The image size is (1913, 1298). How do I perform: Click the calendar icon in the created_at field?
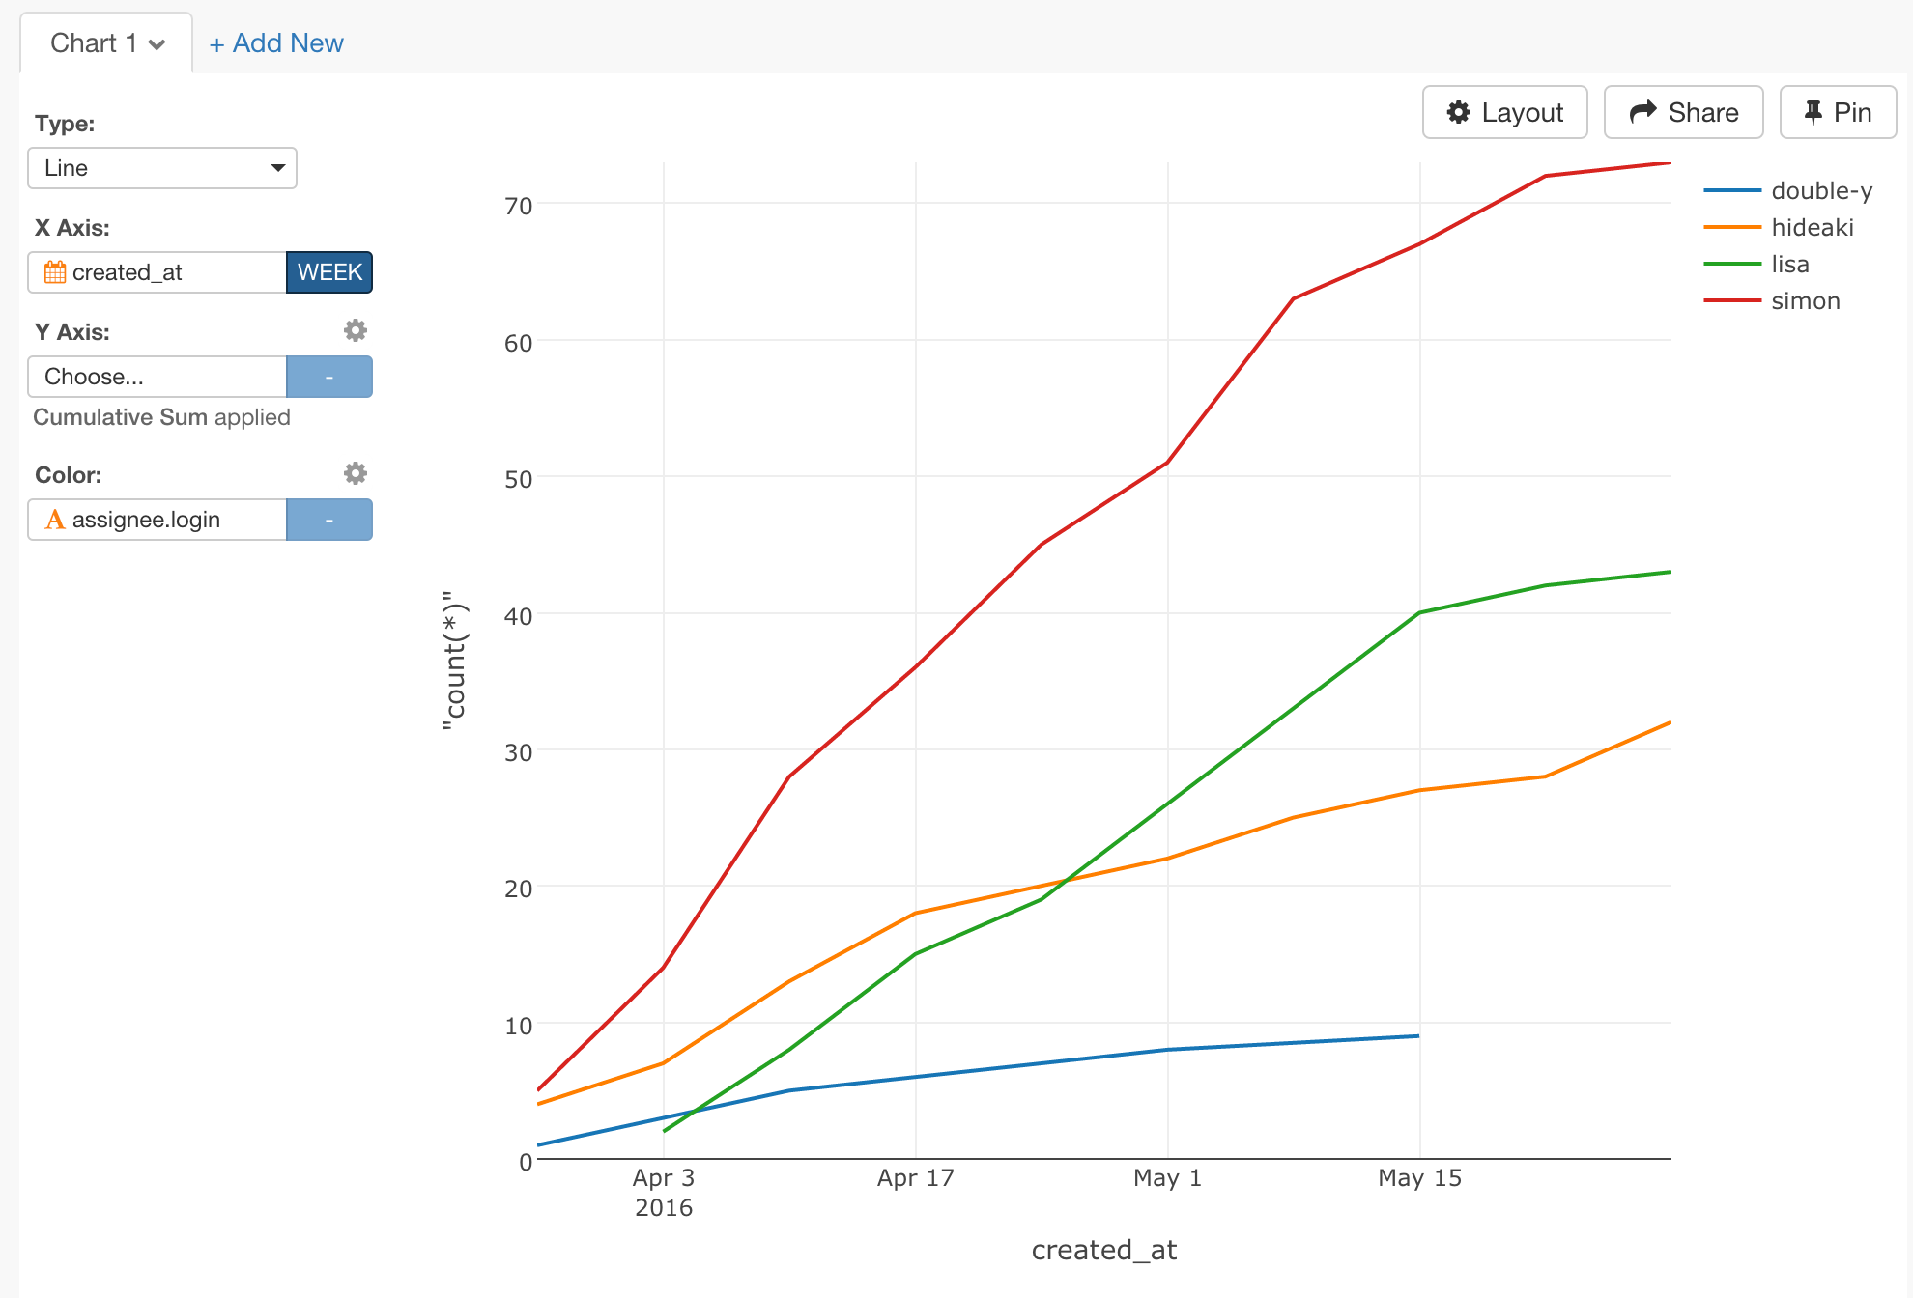point(56,272)
